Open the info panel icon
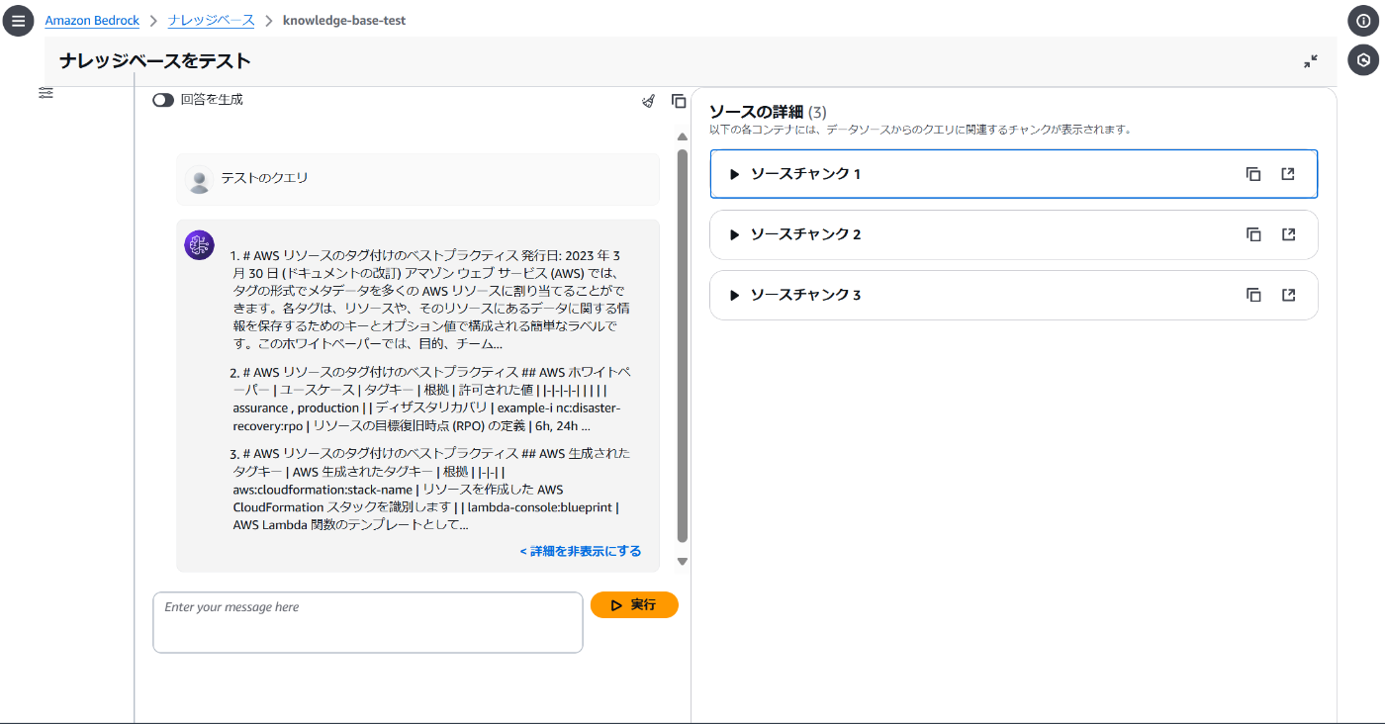This screenshot has height=724, width=1385. 1363,21
